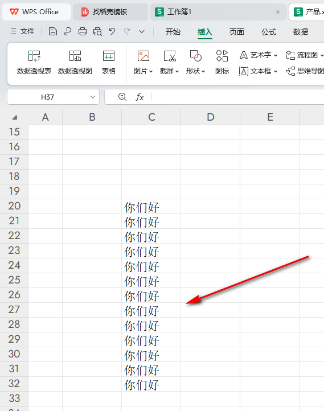Open Print Preview icon
The image size is (324, 411).
click(97, 32)
